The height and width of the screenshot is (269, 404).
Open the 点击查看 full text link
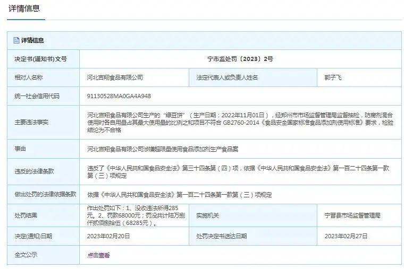coord(98,255)
